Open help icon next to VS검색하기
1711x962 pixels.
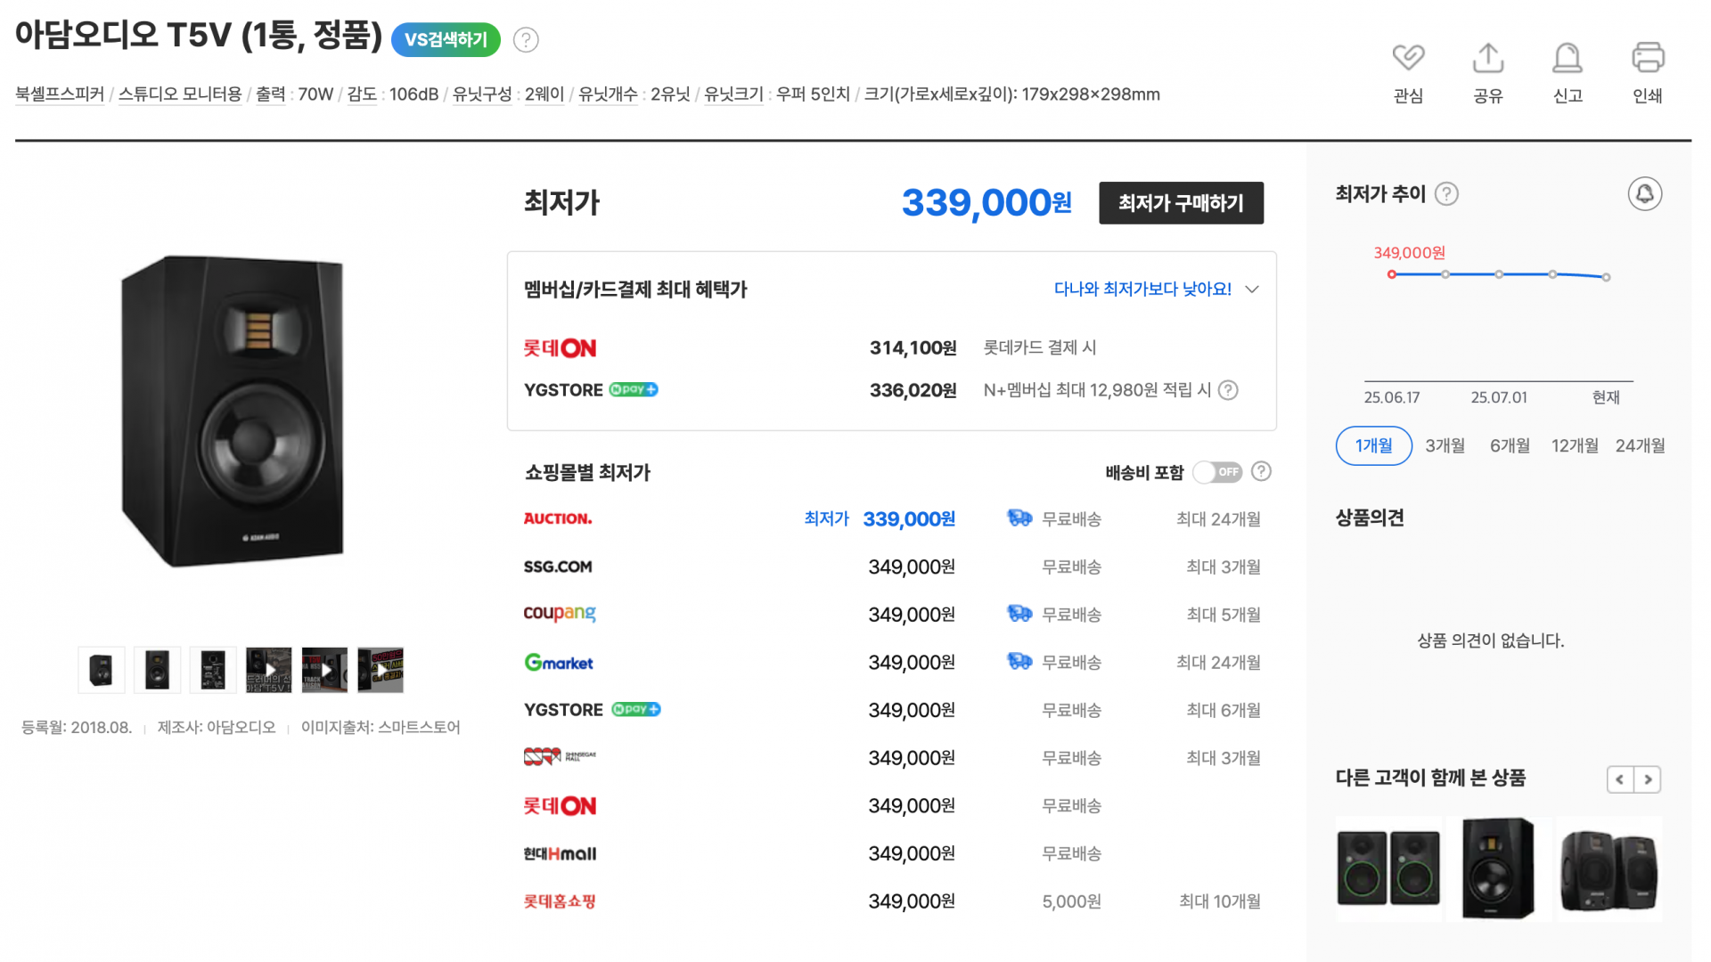526,40
